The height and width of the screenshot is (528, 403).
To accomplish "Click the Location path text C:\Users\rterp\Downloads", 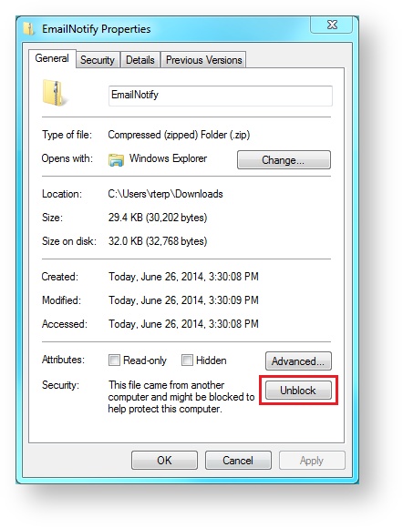I will pos(165,194).
